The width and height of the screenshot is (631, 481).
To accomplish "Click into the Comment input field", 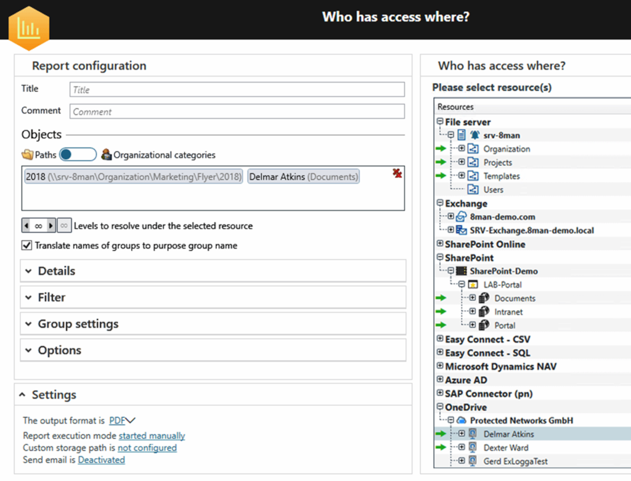I will (237, 112).
